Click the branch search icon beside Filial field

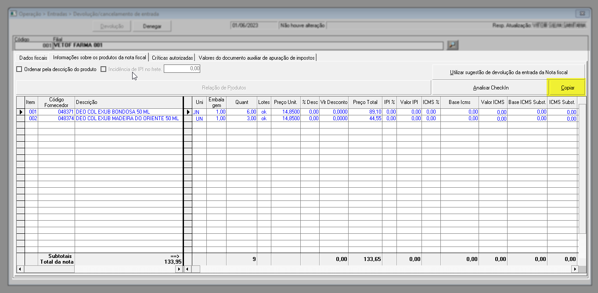tap(453, 45)
